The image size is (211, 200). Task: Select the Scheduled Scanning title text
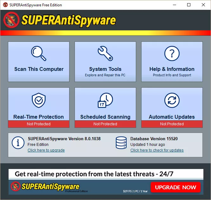[105, 117]
